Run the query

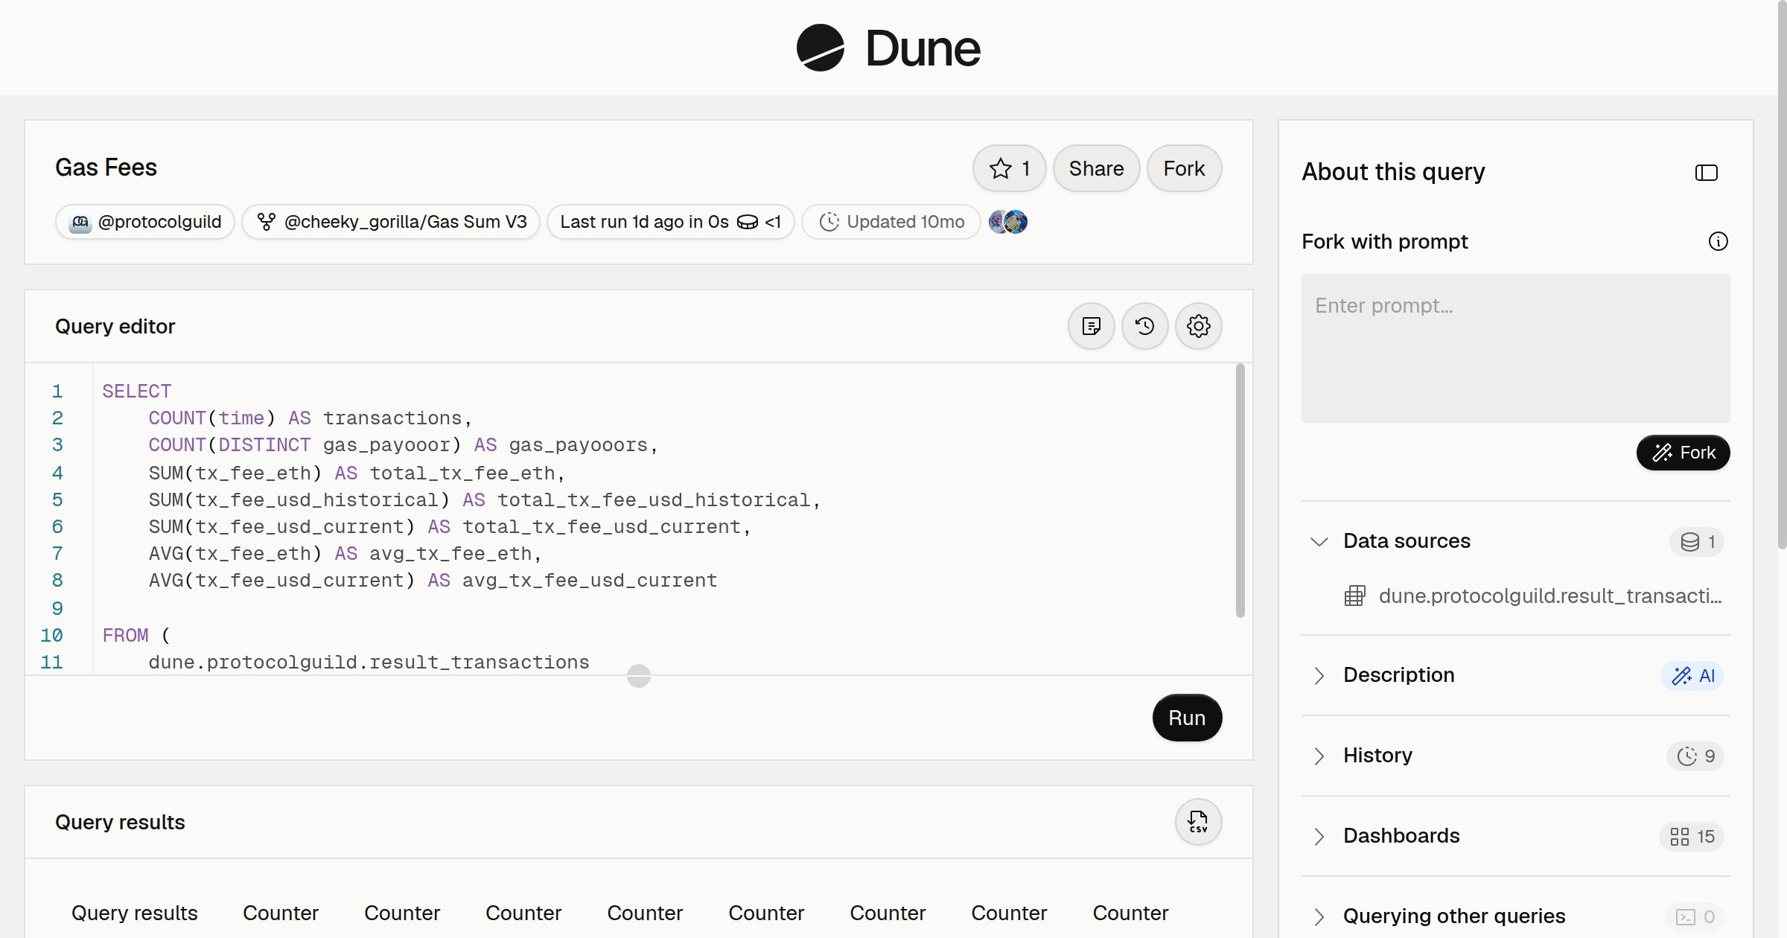pos(1187,718)
